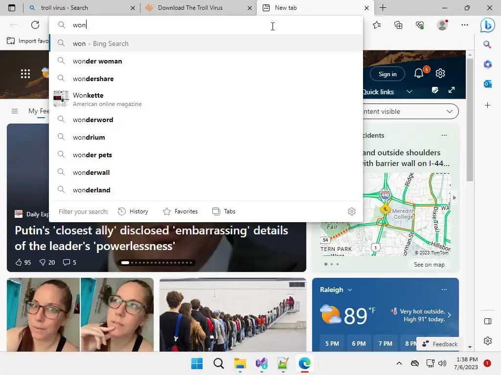Image resolution: width=501 pixels, height=375 pixels.
Task: Open the app launcher grid icon
Action: pyautogui.click(x=25, y=74)
